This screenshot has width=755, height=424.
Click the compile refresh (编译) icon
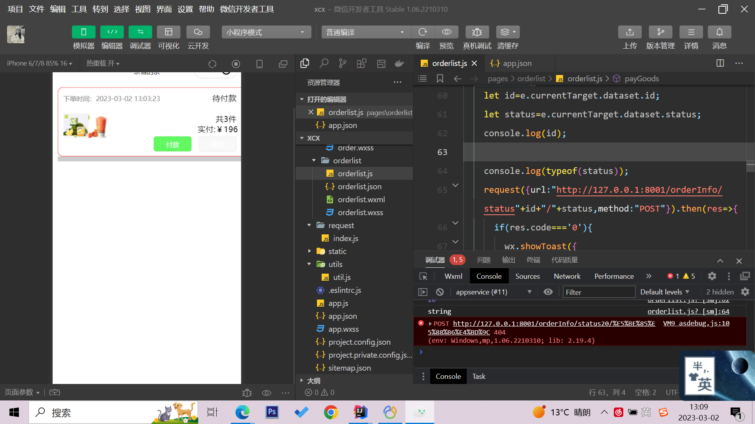click(423, 32)
